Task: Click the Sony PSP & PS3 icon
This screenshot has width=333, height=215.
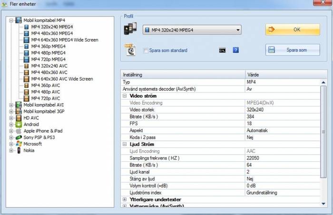Action: tap(19, 137)
